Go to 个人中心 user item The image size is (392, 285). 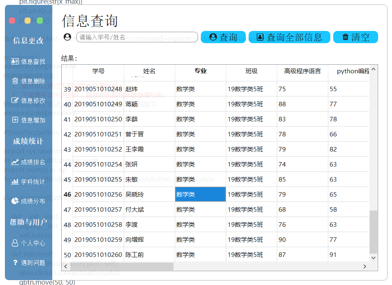28,243
